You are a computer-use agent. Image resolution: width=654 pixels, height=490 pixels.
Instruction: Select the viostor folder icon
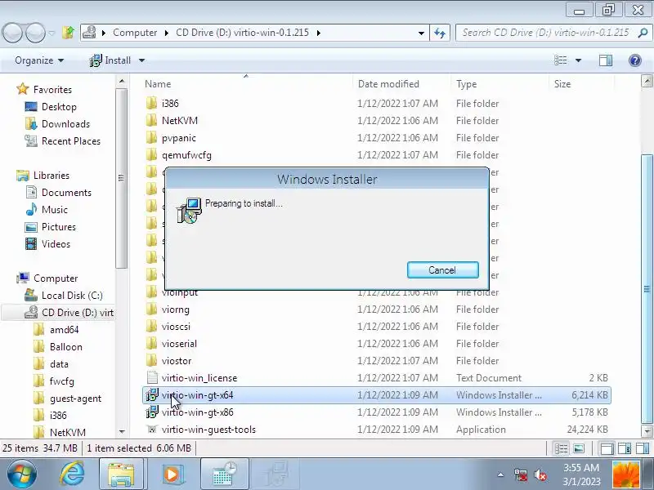coord(152,361)
